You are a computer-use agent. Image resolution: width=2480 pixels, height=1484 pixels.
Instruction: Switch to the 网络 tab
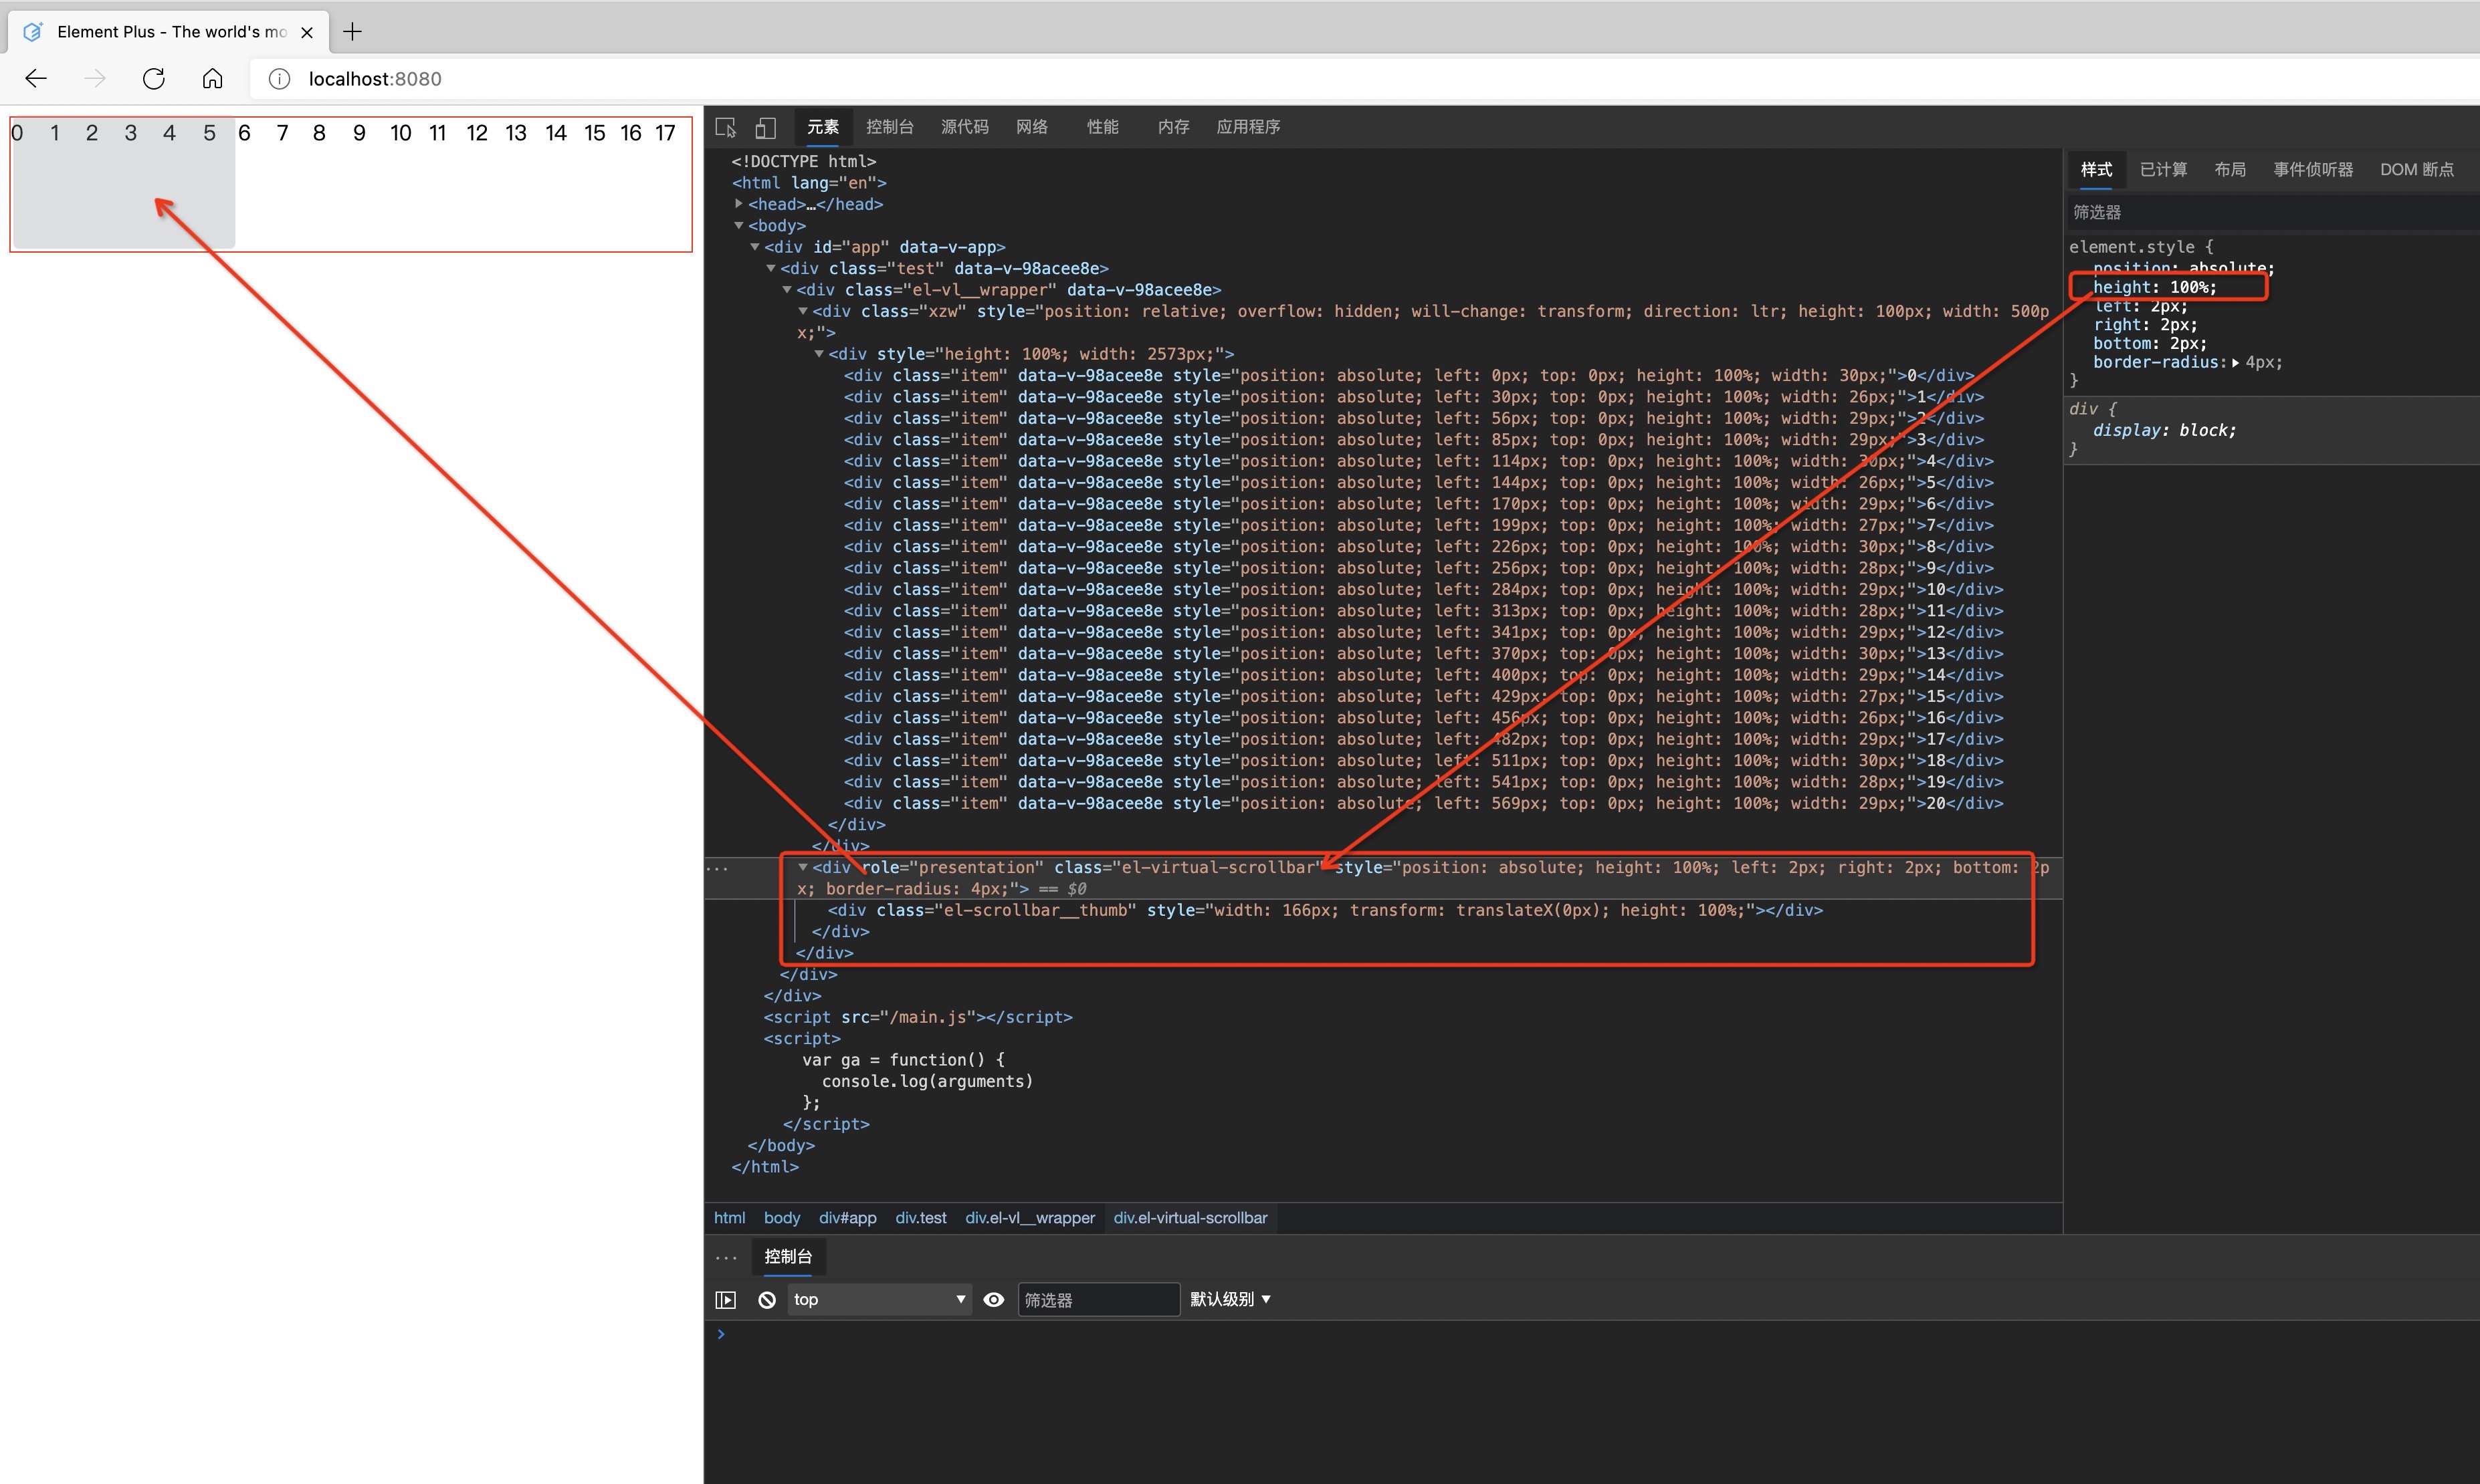(x=1031, y=127)
